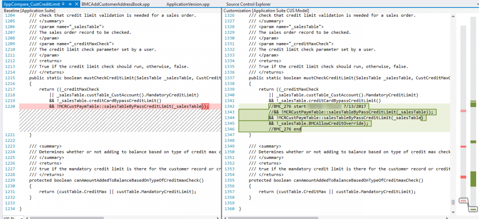Open the ApplicationVersion.xpp tab
The width and height of the screenshot is (479, 219).
[188, 4]
